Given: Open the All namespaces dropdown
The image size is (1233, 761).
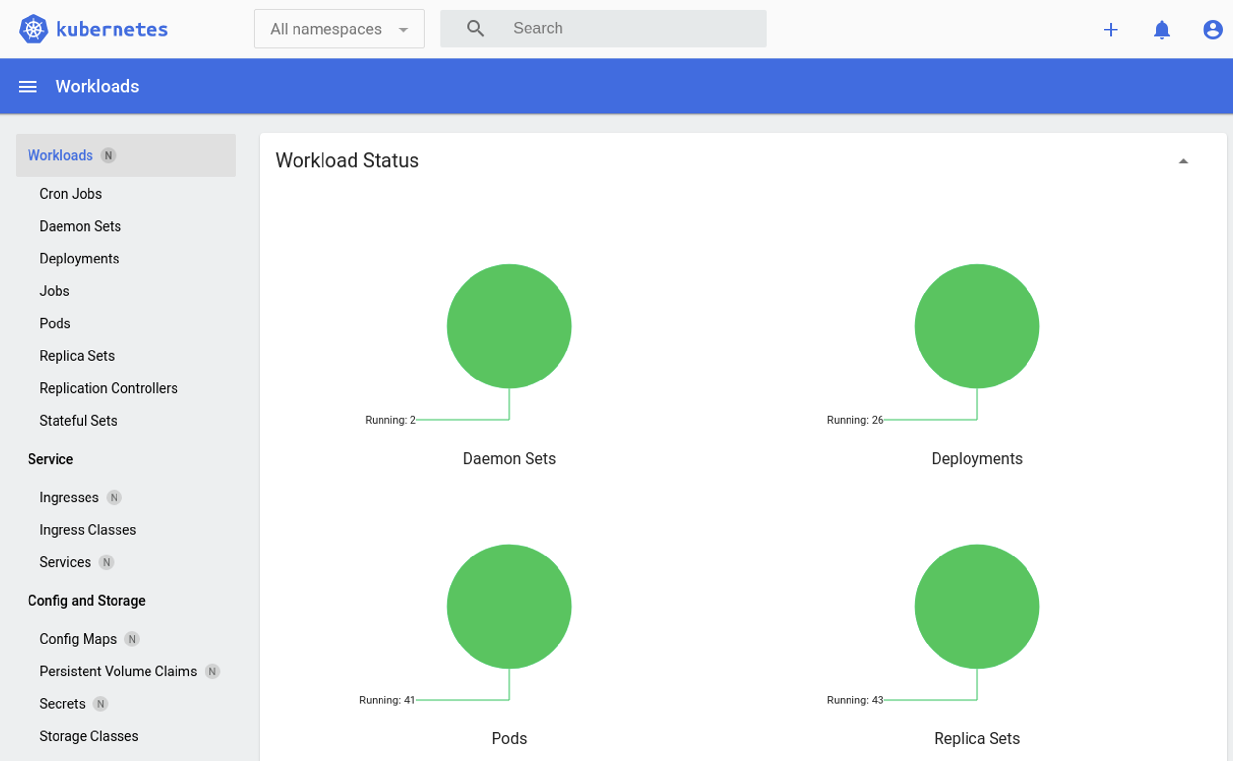Looking at the screenshot, I should point(339,29).
